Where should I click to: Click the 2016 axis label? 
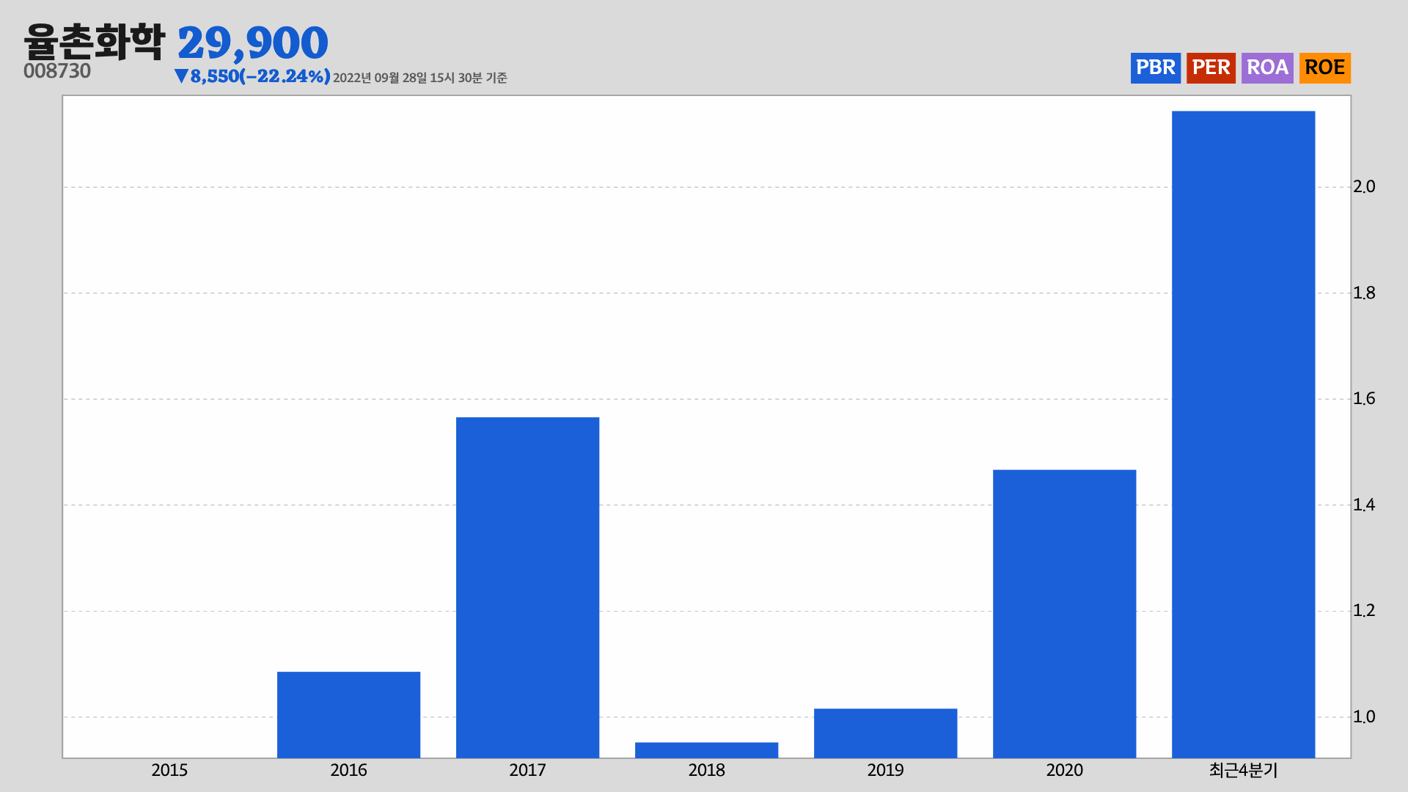(348, 770)
